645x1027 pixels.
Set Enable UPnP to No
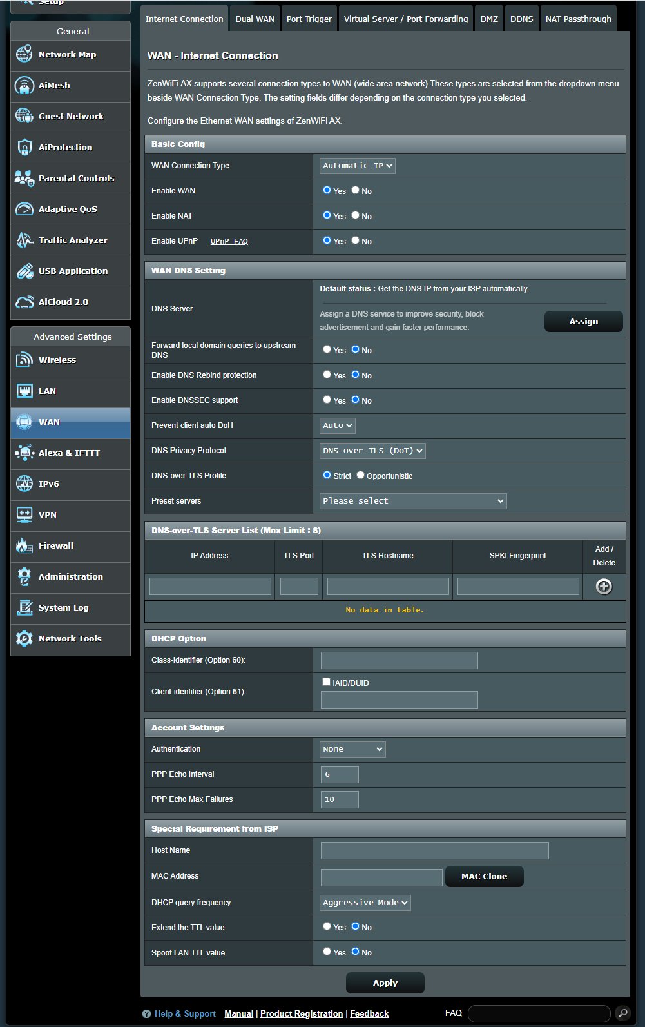[x=355, y=240]
